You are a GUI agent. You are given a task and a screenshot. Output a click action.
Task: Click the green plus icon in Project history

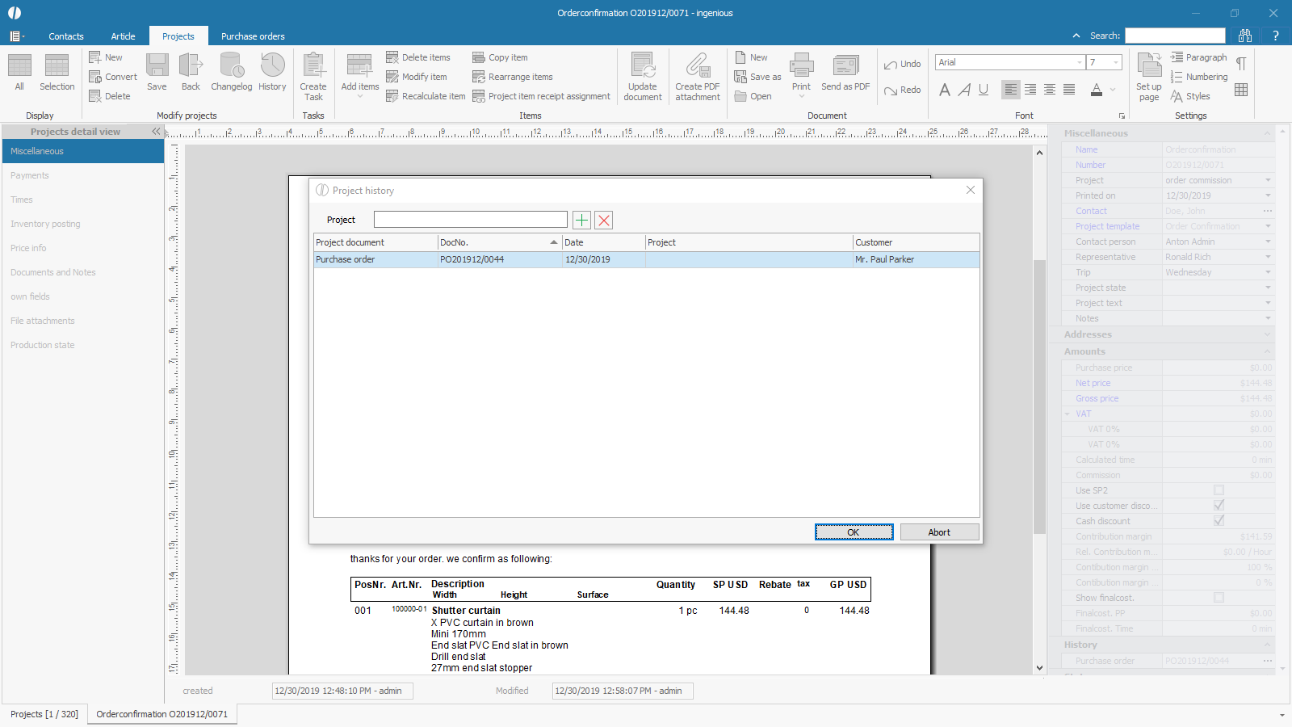(x=581, y=220)
